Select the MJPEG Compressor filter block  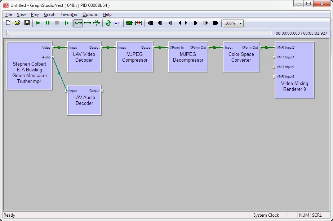[x=134, y=58]
